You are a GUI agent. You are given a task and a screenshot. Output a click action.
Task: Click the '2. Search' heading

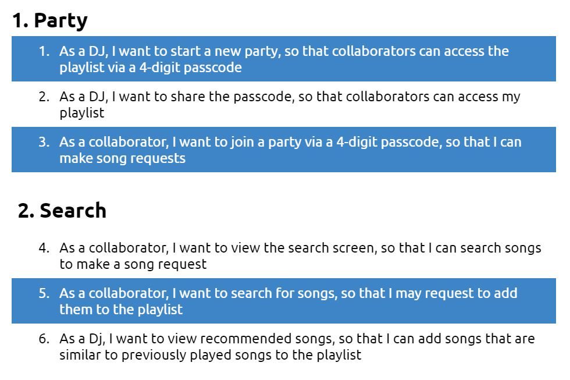click(x=62, y=211)
